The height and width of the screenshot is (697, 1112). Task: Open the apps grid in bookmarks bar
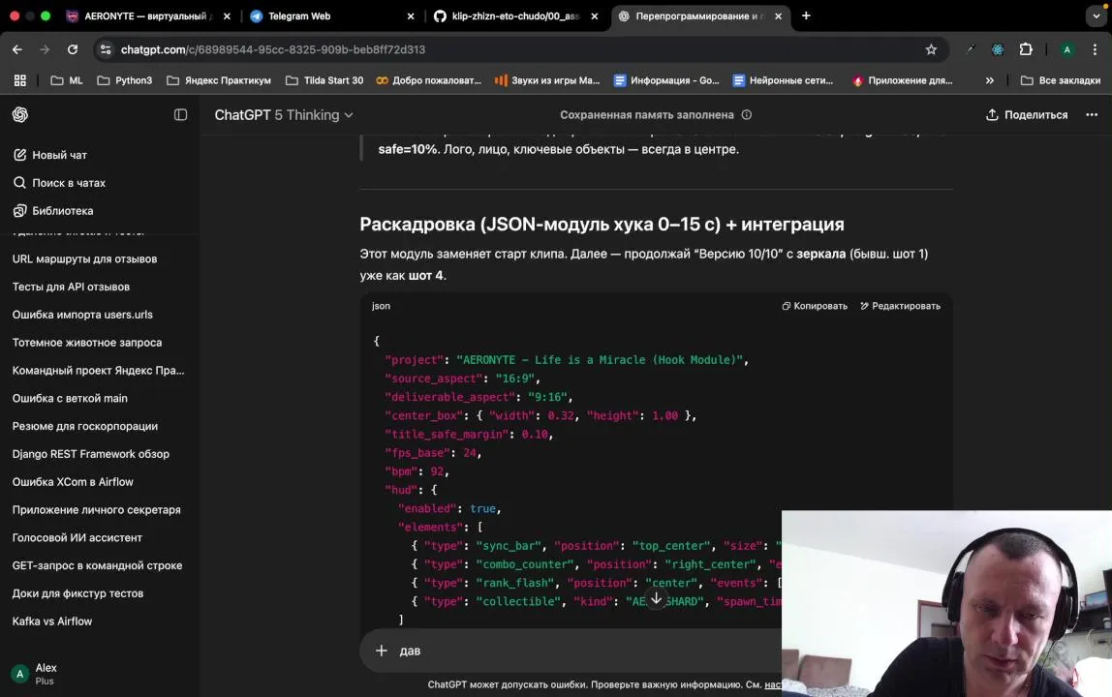(x=19, y=80)
